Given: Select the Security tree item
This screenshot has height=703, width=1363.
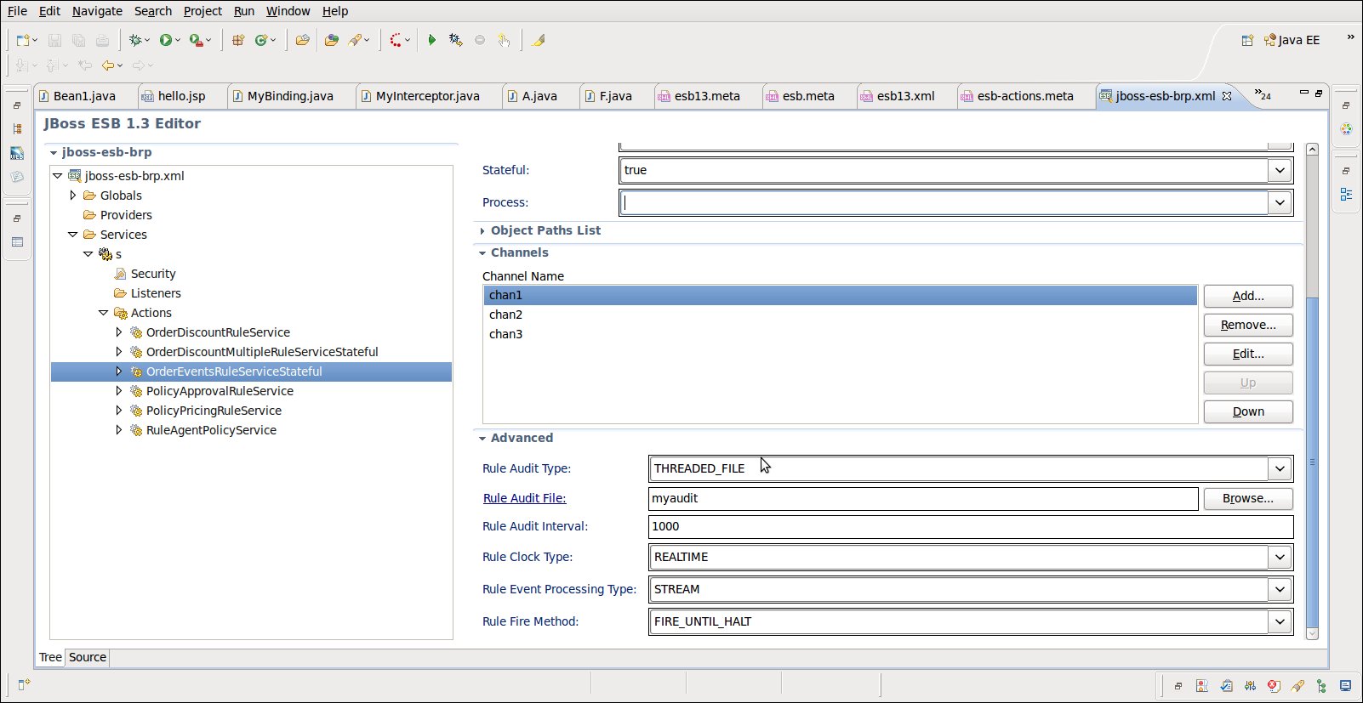Looking at the screenshot, I should [x=153, y=274].
